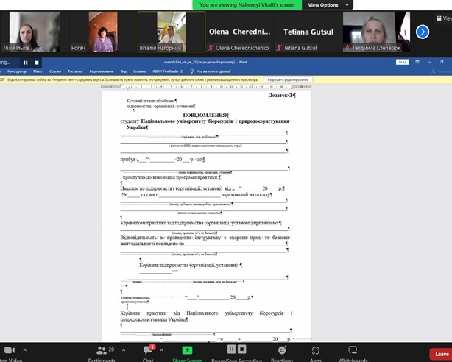Click the green Share Screen icon
This screenshot has height=362, width=452.
point(187,350)
